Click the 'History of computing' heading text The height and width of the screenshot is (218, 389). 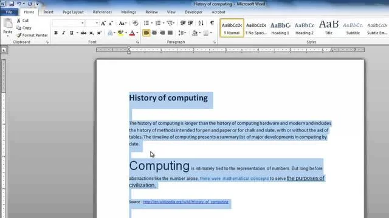pos(168,98)
